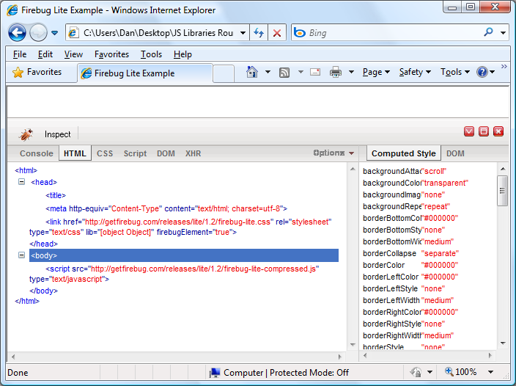
Task: Select the Computed Style side tab
Action: pos(403,153)
